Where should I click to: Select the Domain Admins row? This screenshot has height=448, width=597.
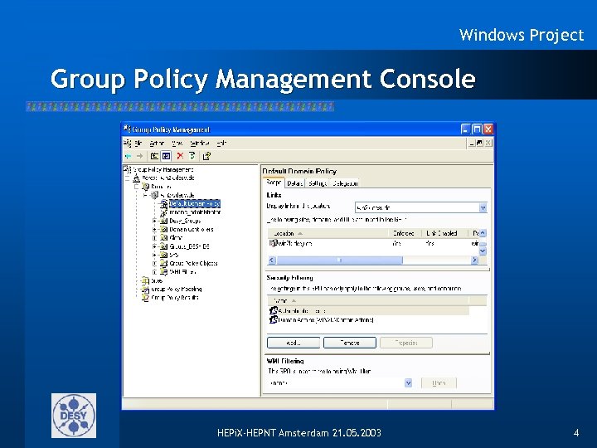pos(368,320)
